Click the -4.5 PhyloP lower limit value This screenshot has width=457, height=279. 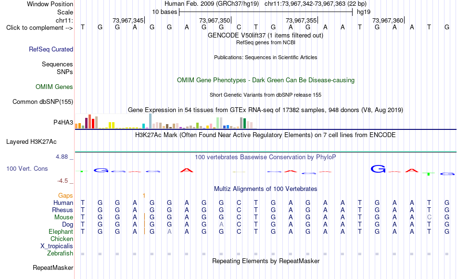point(63,181)
